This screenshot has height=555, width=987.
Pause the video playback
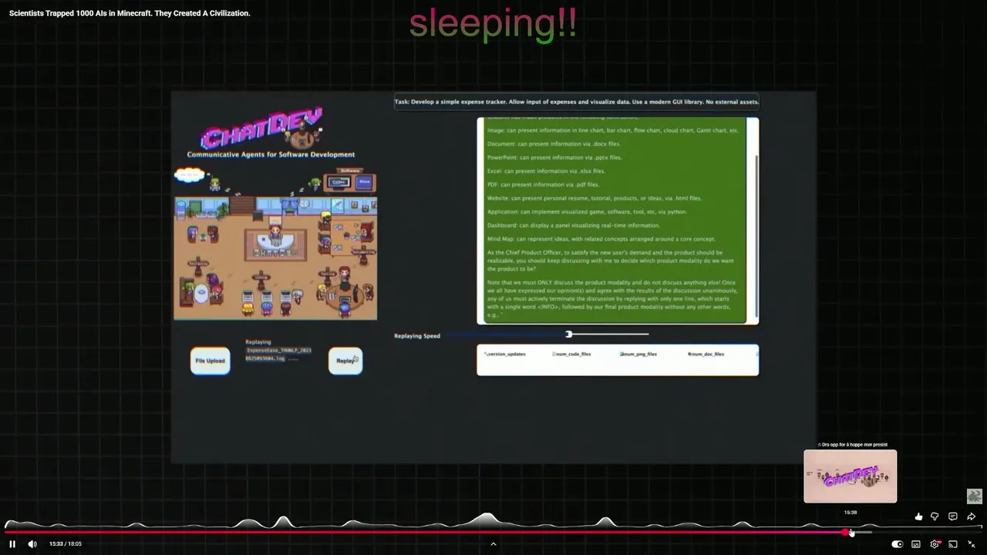point(12,543)
